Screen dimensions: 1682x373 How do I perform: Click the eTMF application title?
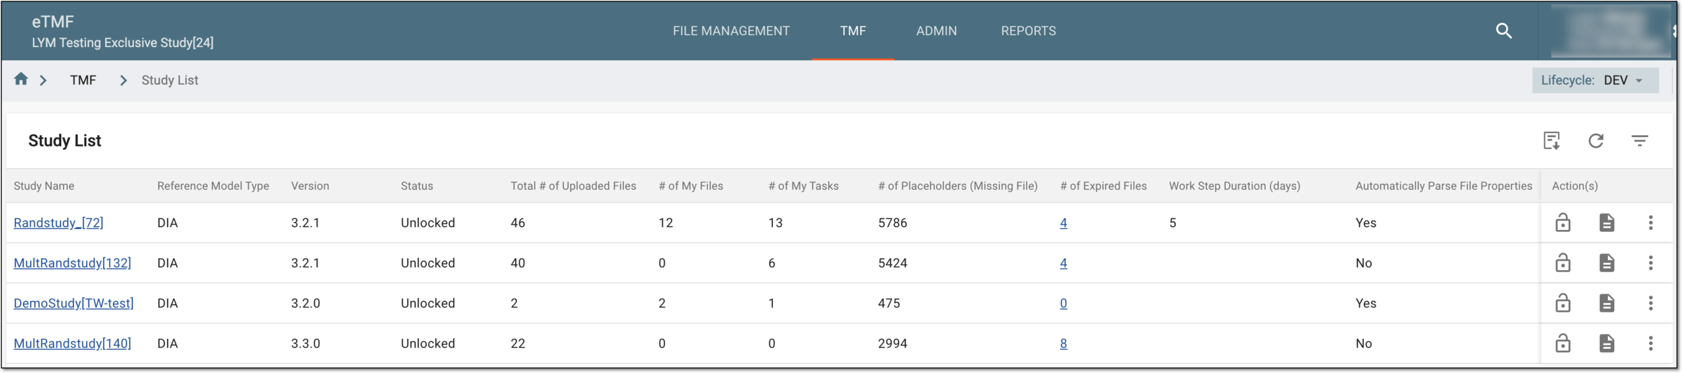[x=52, y=22]
